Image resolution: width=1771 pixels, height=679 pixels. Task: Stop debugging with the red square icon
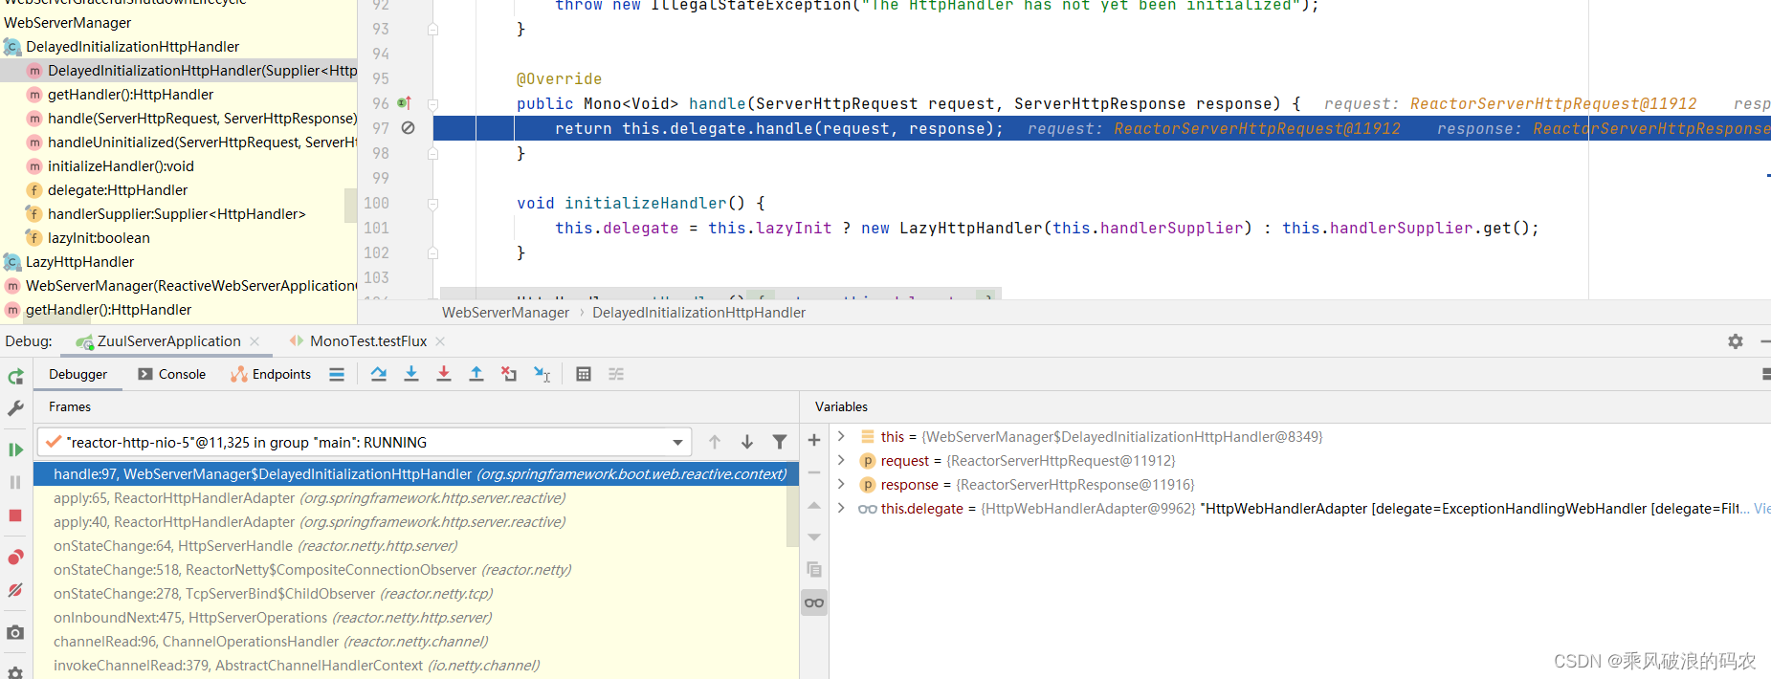(15, 515)
